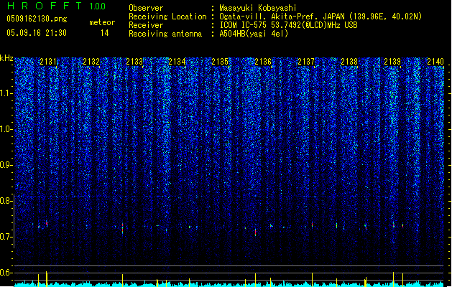The width and height of the screenshot is (452, 287).
Task: Click the meteor count 14
Action: 105,33
